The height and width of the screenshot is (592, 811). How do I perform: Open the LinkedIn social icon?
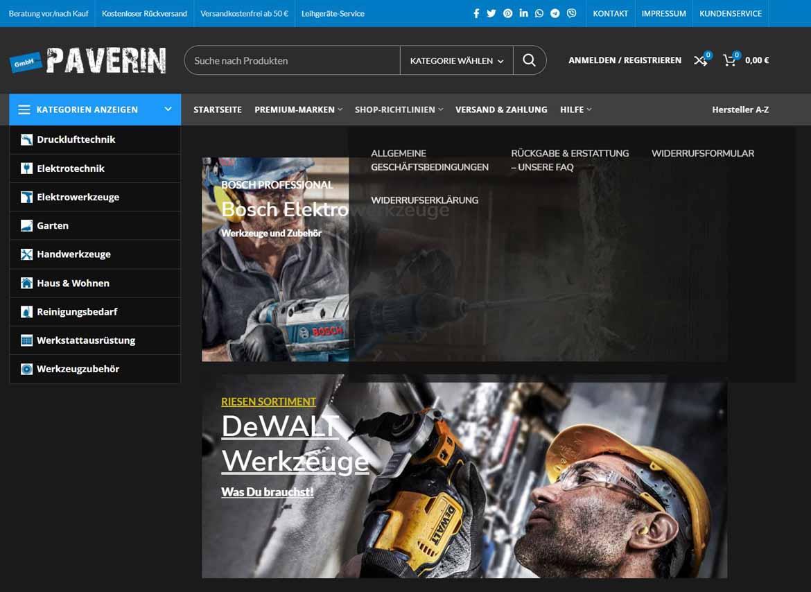point(524,13)
